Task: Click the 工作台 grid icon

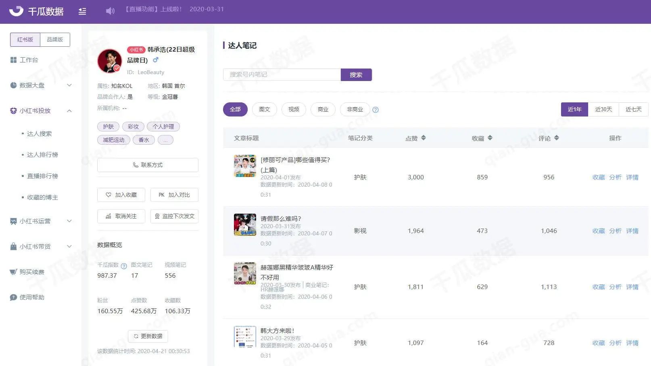Action: (13, 60)
